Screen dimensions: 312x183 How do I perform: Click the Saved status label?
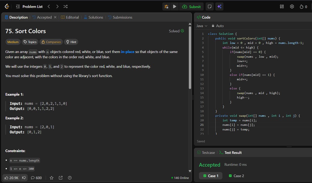pyautogui.click(x=201, y=141)
